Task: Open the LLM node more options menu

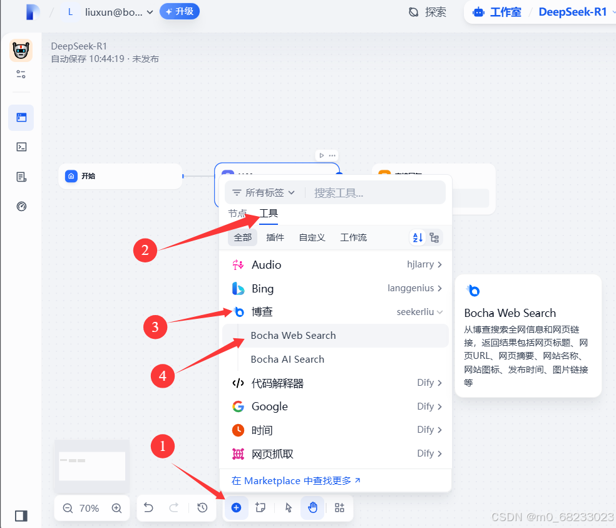Action: (332, 155)
